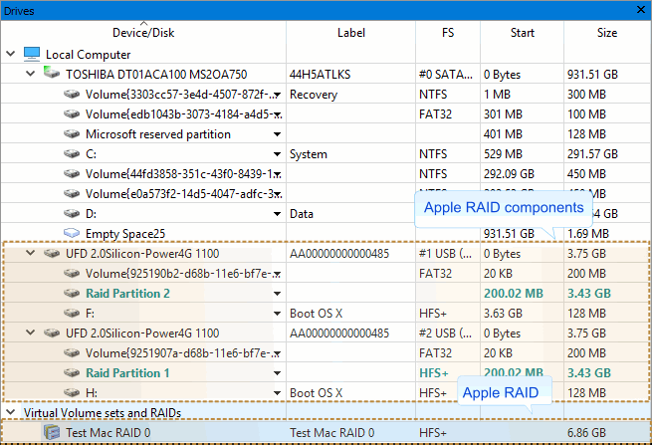The image size is (652, 445).
Task: Click the Raid Partition 1 drive icon
Action: point(72,373)
